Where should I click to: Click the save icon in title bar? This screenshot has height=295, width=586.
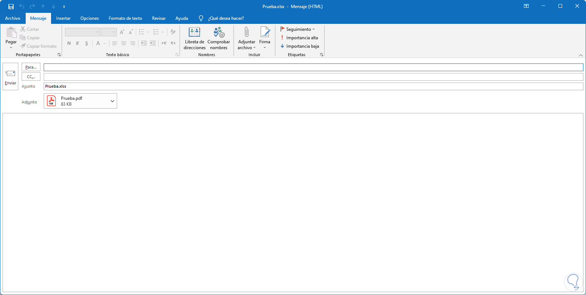[11, 7]
